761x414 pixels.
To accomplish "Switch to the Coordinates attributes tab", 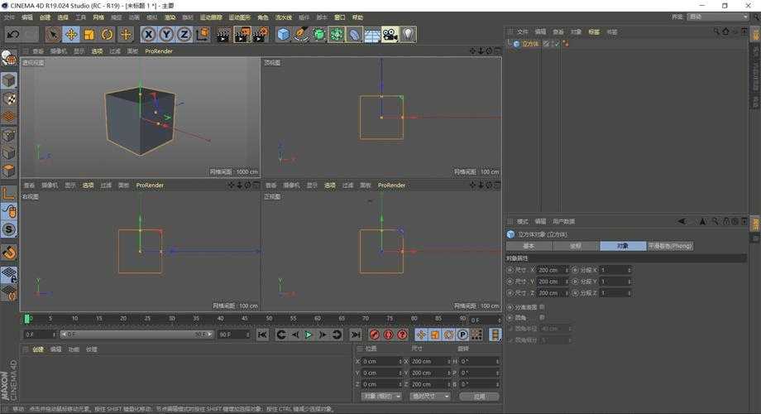I will tap(576, 246).
